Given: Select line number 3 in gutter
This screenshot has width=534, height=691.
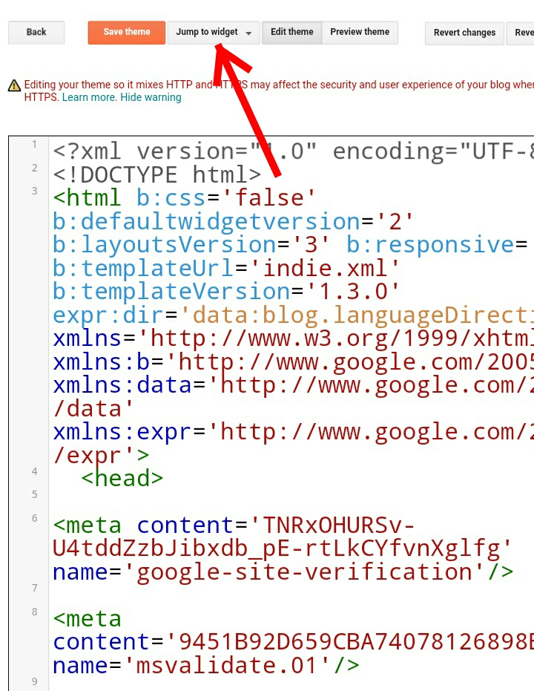Looking at the screenshot, I should [x=34, y=191].
